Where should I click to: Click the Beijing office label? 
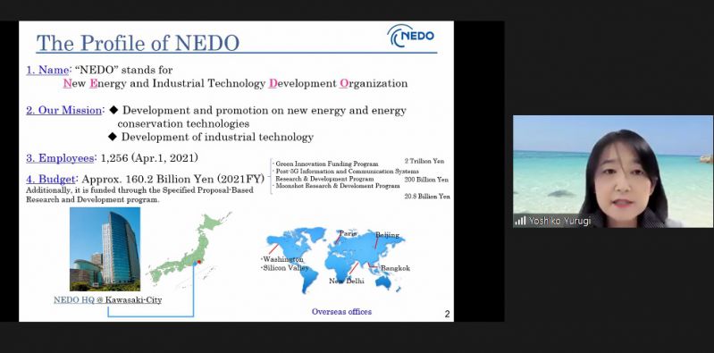click(387, 235)
